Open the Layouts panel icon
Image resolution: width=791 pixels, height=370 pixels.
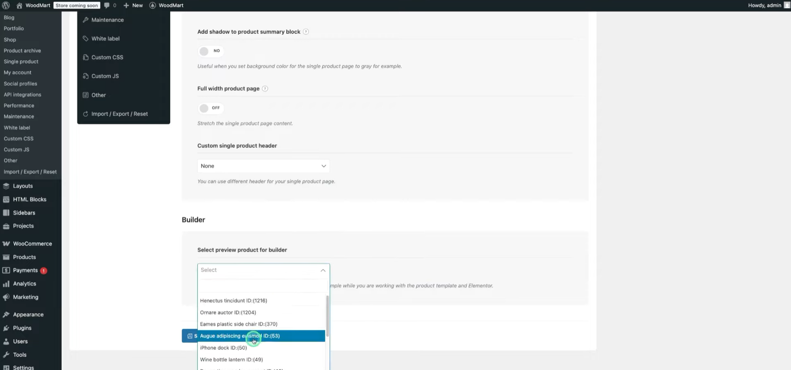6,186
